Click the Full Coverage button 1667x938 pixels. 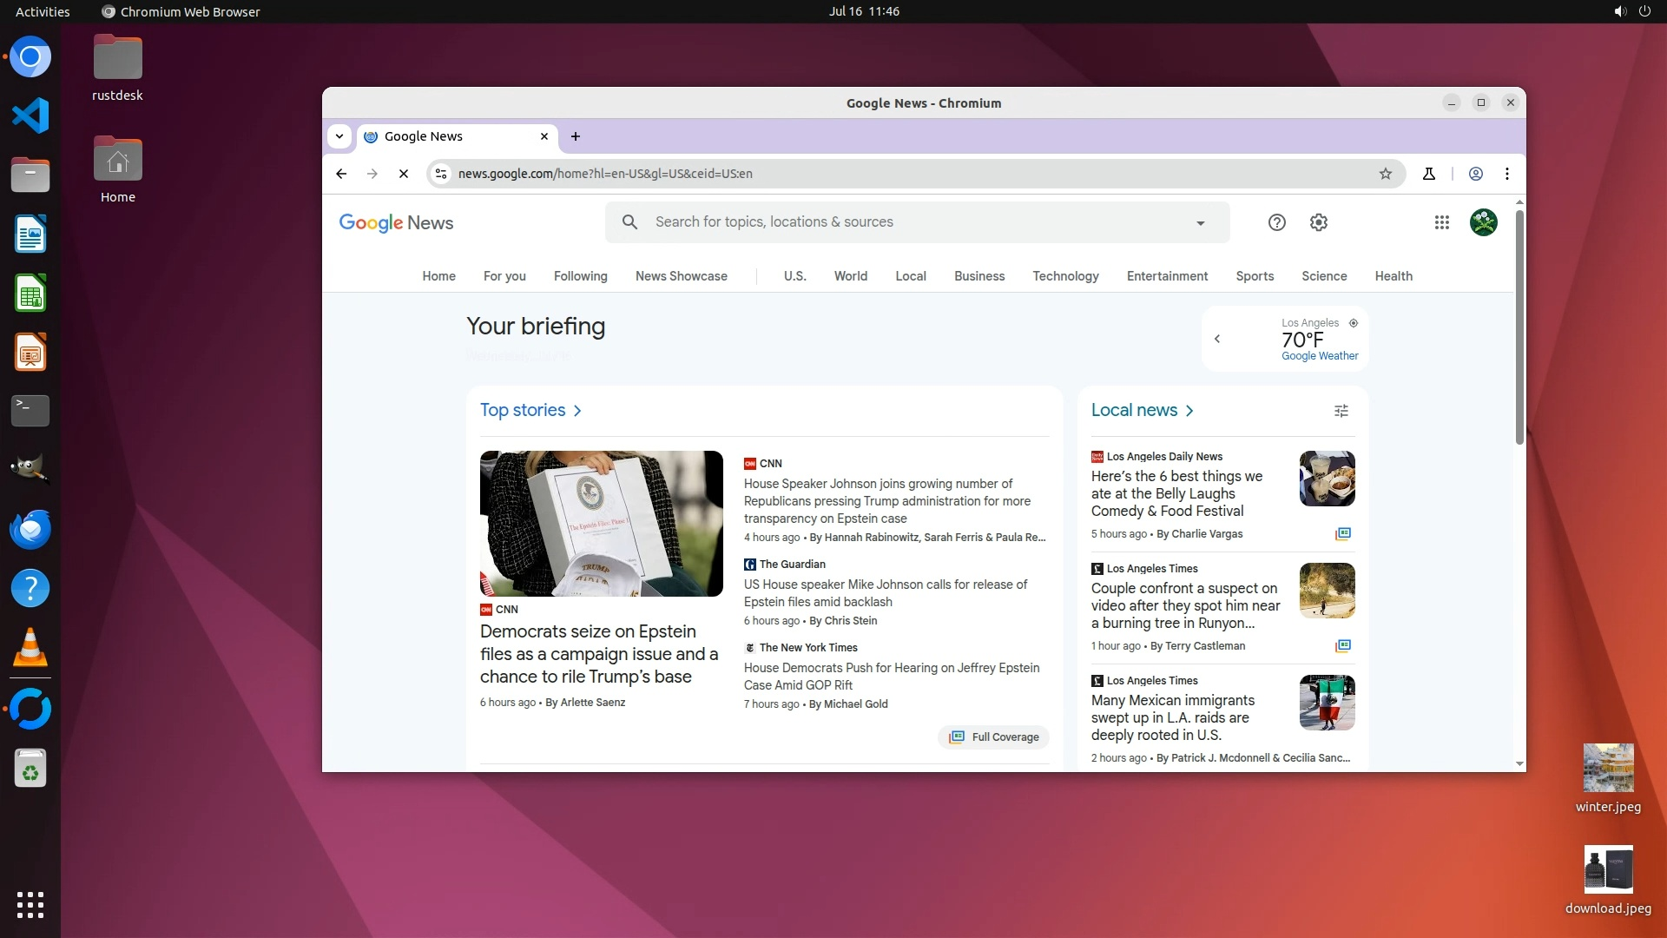(993, 737)
